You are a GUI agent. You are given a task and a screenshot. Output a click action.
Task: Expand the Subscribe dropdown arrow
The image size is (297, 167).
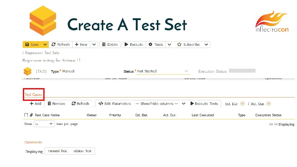(206, 45)
